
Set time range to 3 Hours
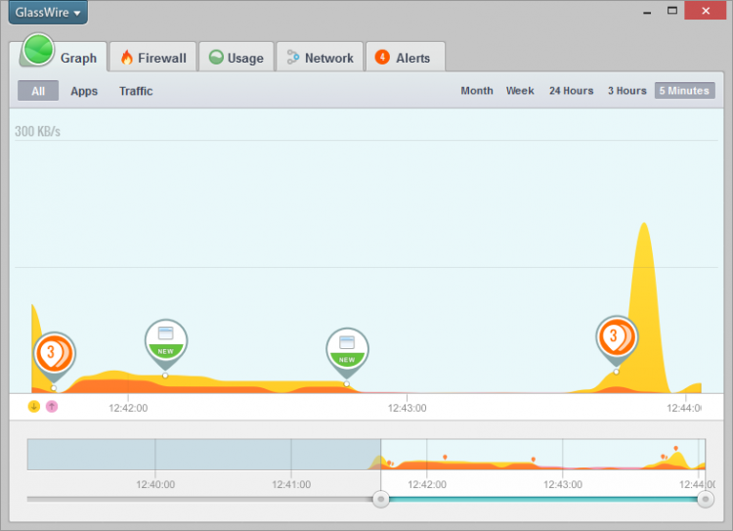[x=626, y=91]
